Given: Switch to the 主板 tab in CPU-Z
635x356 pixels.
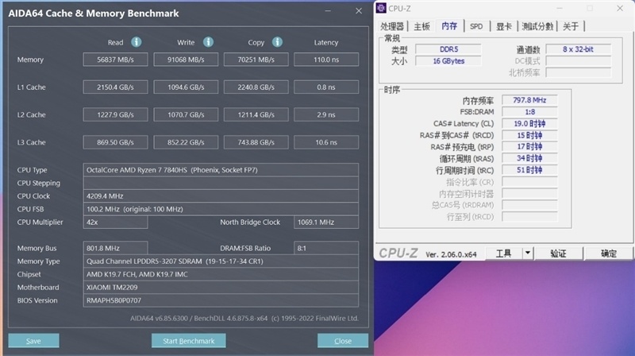Looking at the screenshot, I should (x=421, y=27).
